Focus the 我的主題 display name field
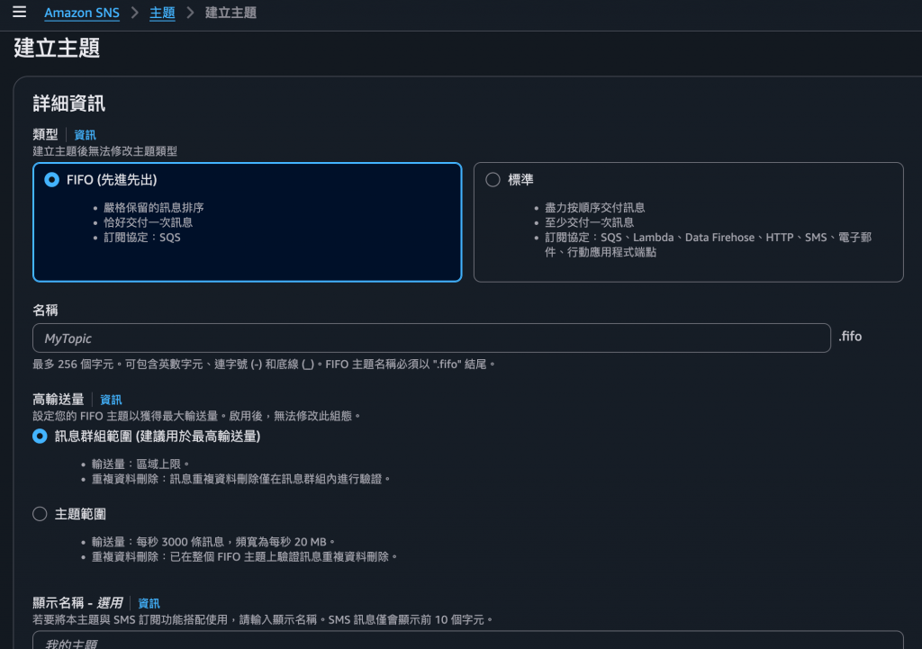Viewport: 922px width, 649px height. [468, 640]
